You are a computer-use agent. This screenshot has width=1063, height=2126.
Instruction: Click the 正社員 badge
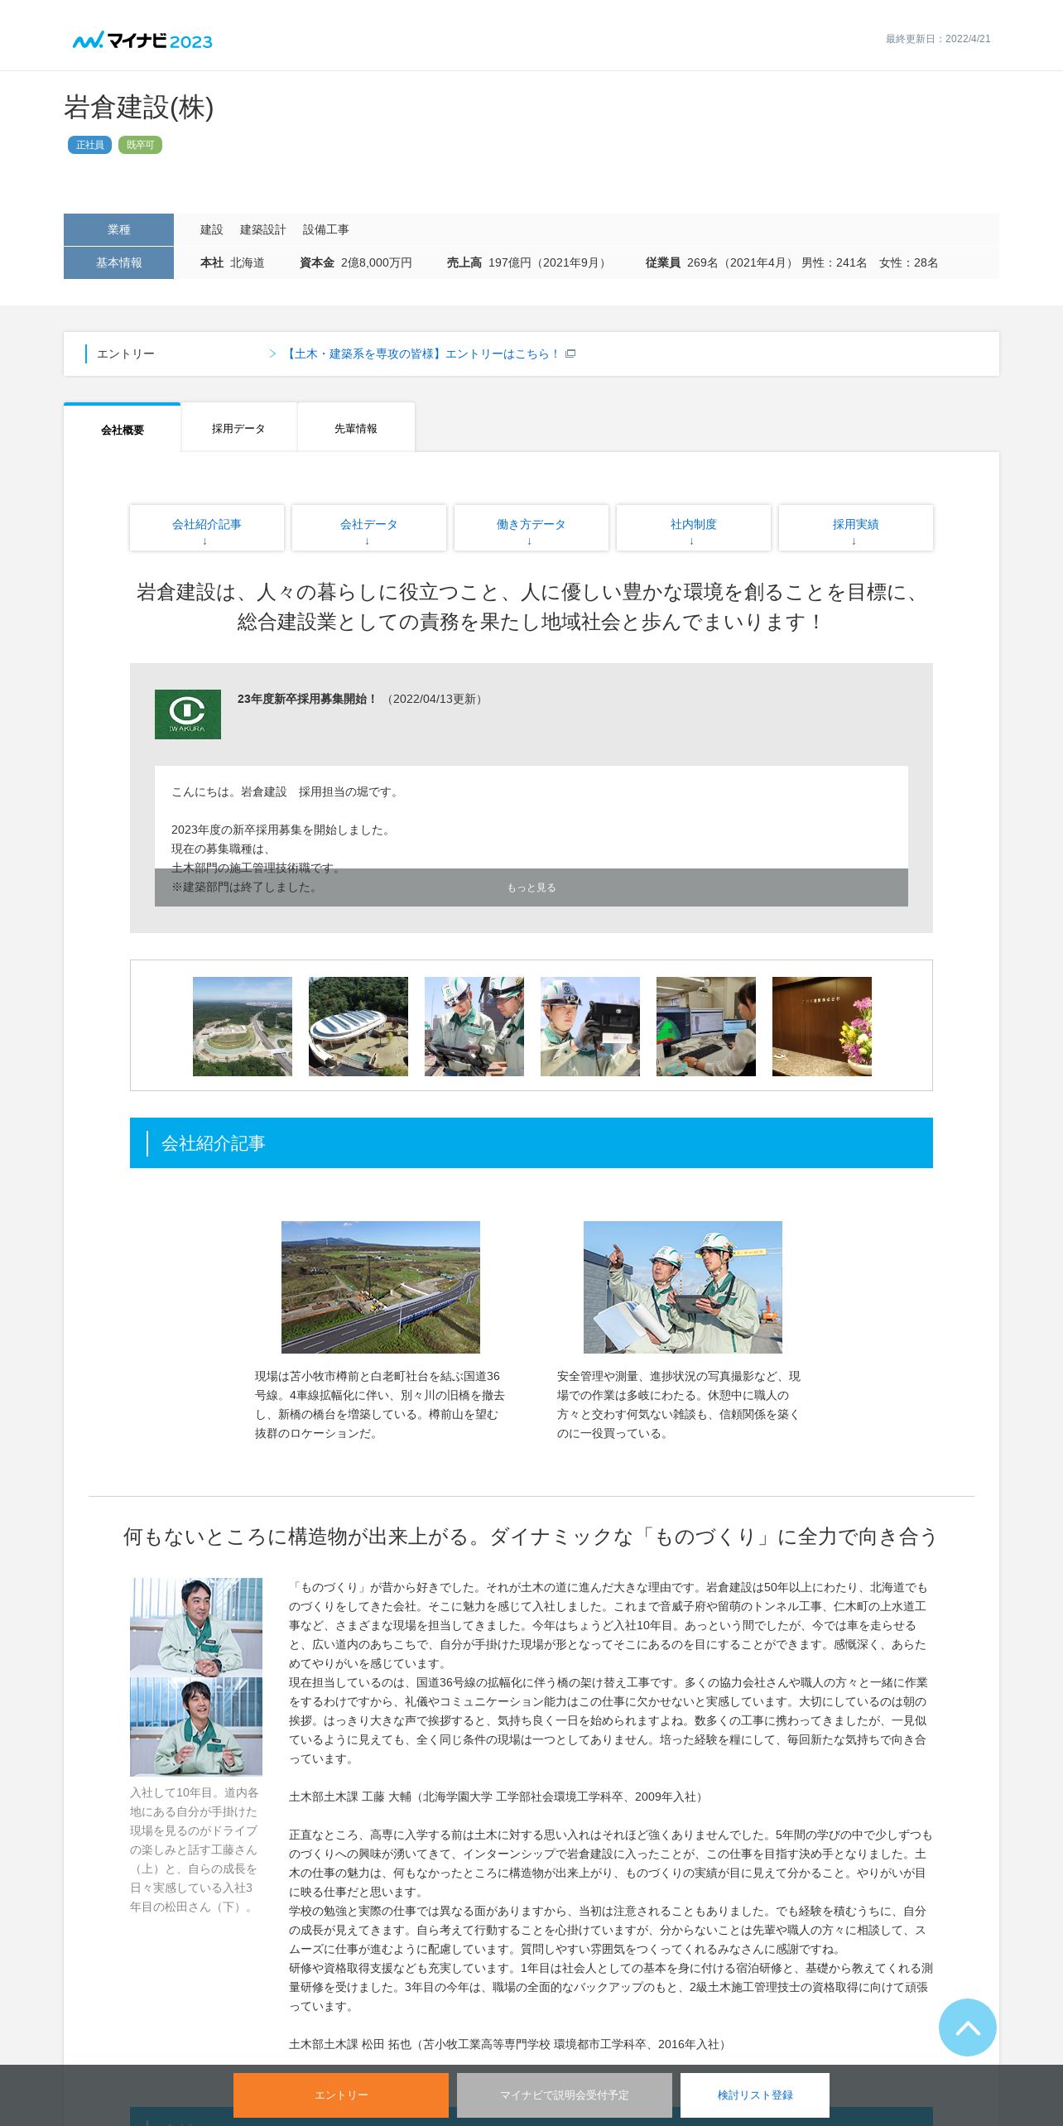pos(89,145)
